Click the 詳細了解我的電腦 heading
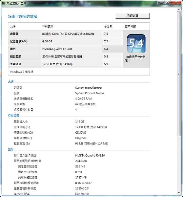 coord(23,16)
